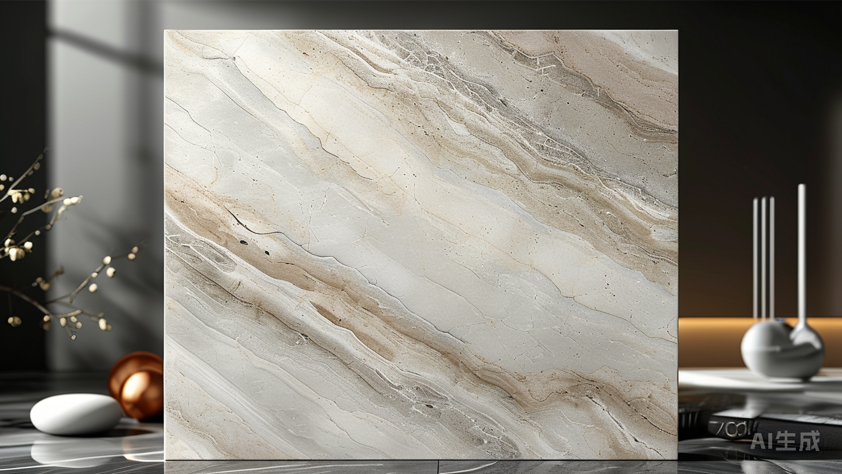Click the marble slab's top-right corner
Viewport: 842px width, 474px height.
pos(675,32)
